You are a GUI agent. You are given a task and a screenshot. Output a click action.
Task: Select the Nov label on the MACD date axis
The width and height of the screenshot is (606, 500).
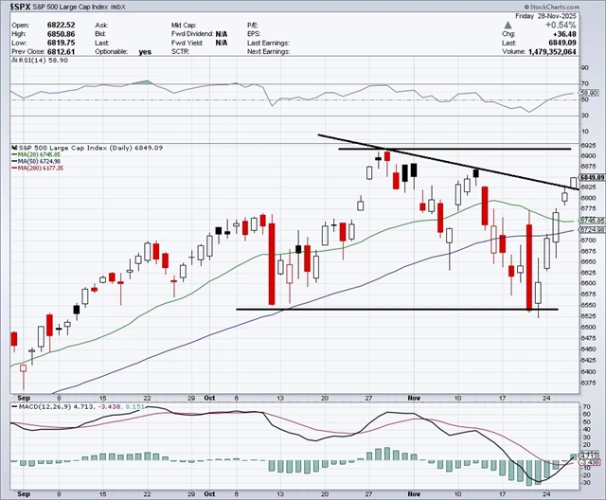pyautogui.click(x=414, y=493)
